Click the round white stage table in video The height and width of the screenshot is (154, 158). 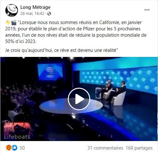(x=71, y=106)
